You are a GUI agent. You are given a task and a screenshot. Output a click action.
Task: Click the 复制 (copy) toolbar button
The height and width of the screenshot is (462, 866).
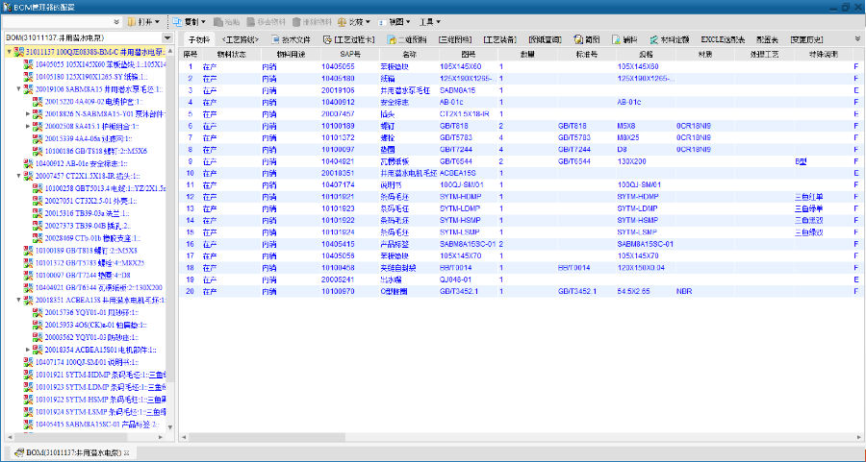tap(195, 21)
